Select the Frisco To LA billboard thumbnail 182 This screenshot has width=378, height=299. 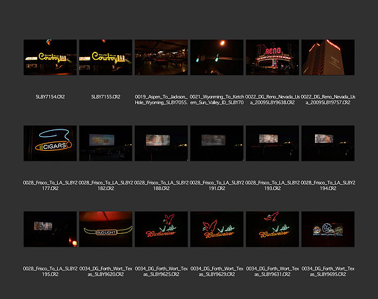click(x=105, y=144)
